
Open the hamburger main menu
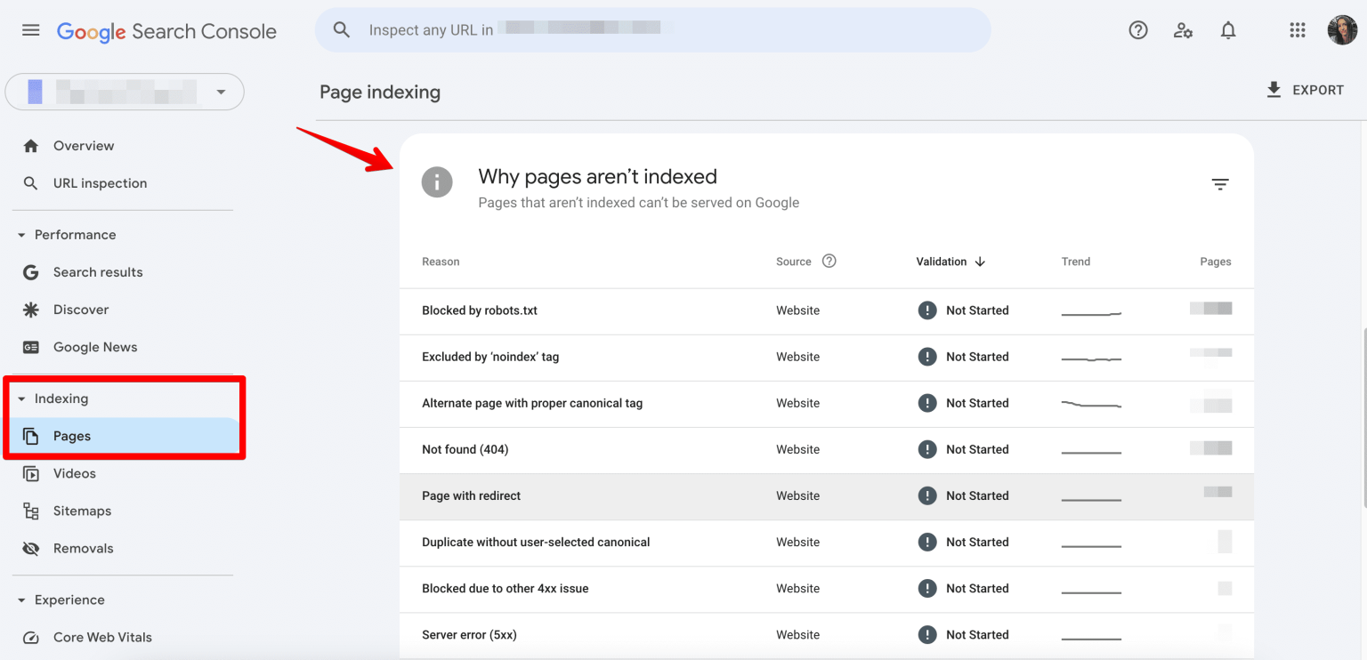31,30
